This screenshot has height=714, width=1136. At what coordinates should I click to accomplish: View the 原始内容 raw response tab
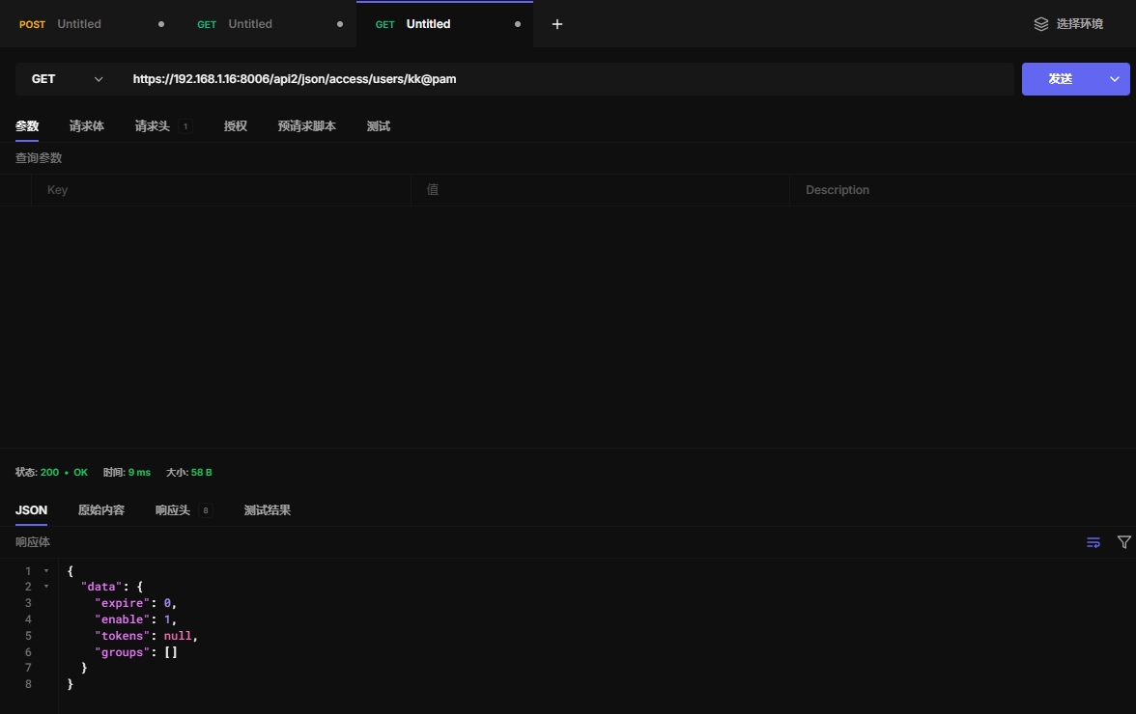(x=101, y=510)
